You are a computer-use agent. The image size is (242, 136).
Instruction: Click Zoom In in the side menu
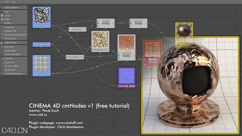tap(14, 59)
